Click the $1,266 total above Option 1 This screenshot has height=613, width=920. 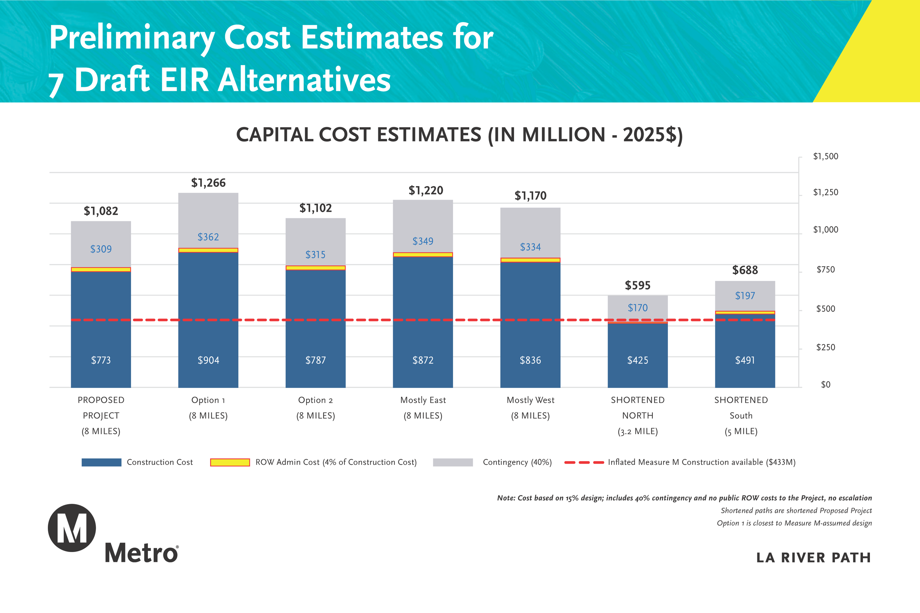pos(208,183)
